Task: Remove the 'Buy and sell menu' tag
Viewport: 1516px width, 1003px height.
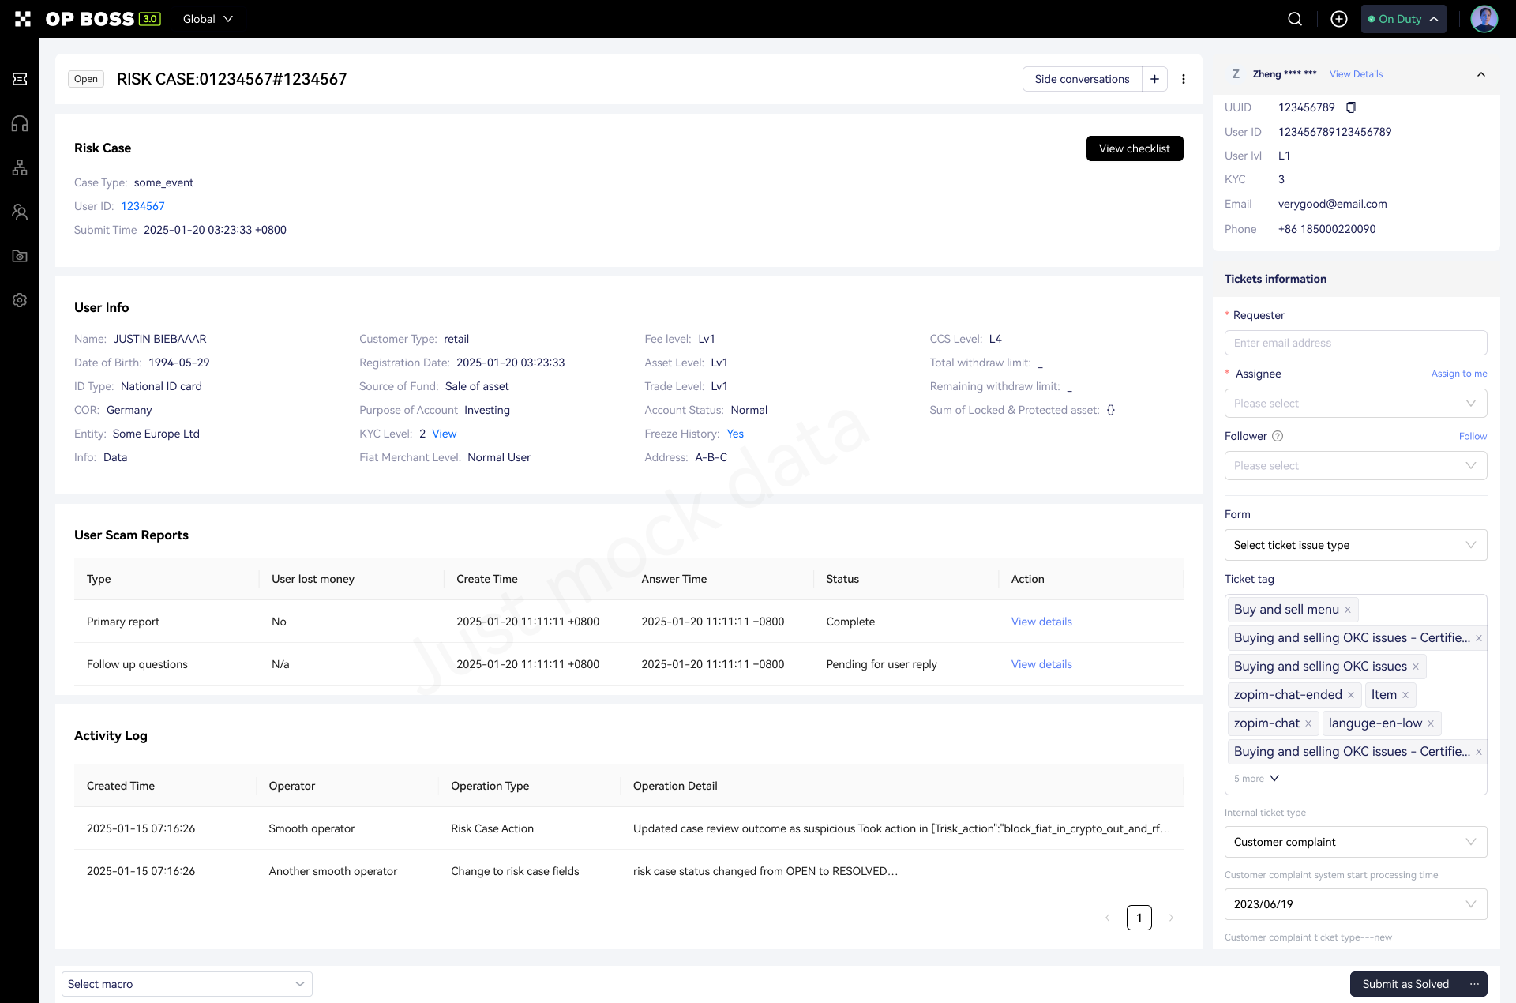Action: tap(1348, 610)
